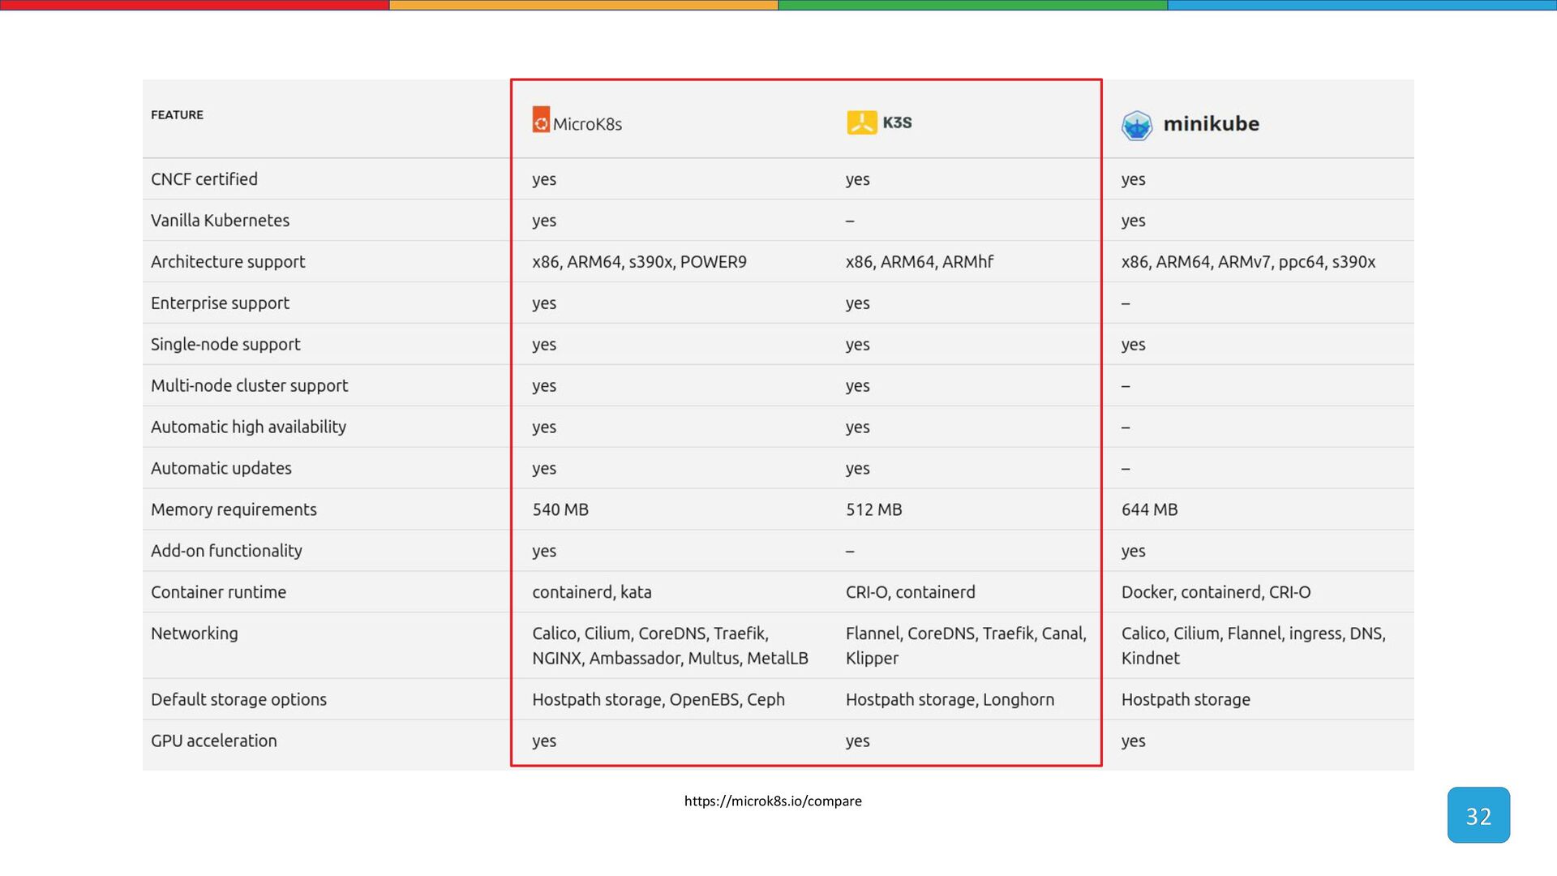The image size is (1557, 876).
Task: Click 'Hostpath storage, OpenEBS, Ceph' cell
Action: pyautogui.click(x=658, y=700)
